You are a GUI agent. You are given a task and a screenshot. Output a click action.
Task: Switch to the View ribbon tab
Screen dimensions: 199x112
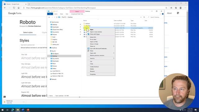(67, 14)
